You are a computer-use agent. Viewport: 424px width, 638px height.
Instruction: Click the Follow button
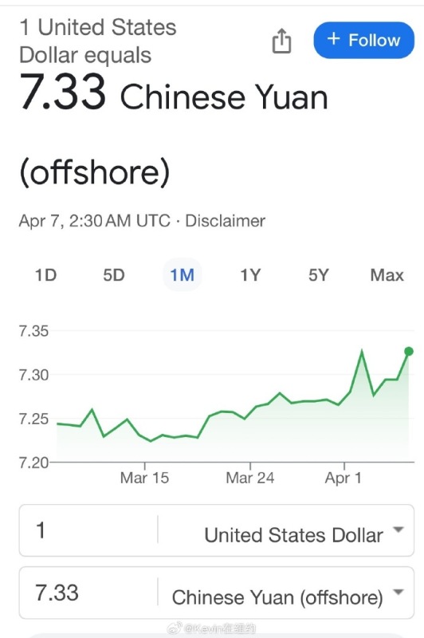(364, 41)
